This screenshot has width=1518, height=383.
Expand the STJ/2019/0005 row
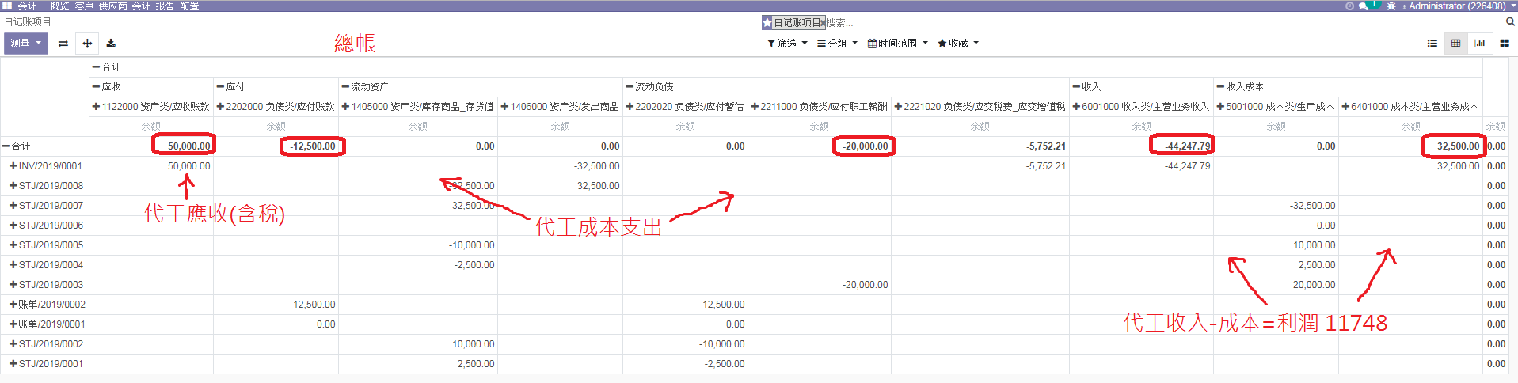point(45,245)
